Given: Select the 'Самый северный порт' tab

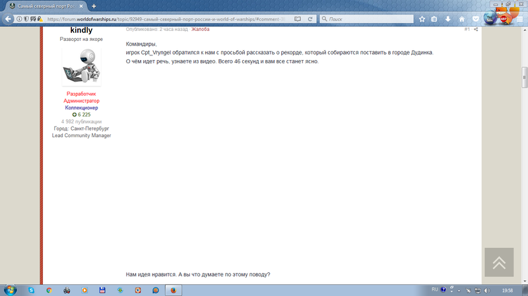Looking at the screenshot, I should tap(46, 6).
